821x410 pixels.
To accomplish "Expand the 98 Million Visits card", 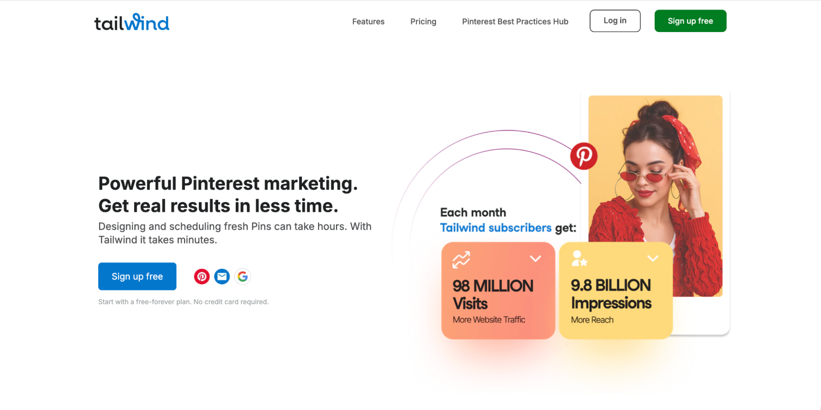I will 535,258.
